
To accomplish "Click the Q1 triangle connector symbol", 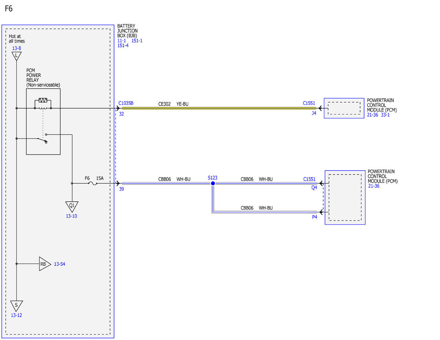I will (x=71, y=206).
